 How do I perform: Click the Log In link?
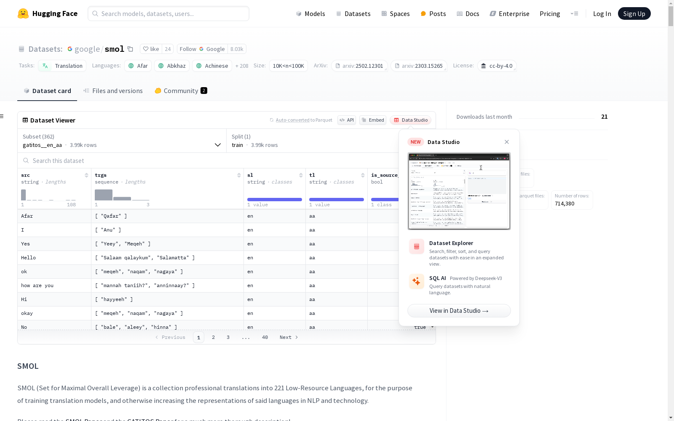[x=602, y=13]
